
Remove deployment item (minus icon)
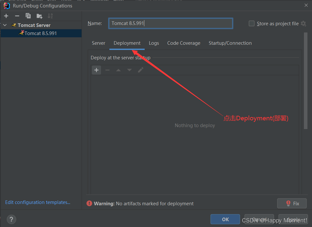107,70
